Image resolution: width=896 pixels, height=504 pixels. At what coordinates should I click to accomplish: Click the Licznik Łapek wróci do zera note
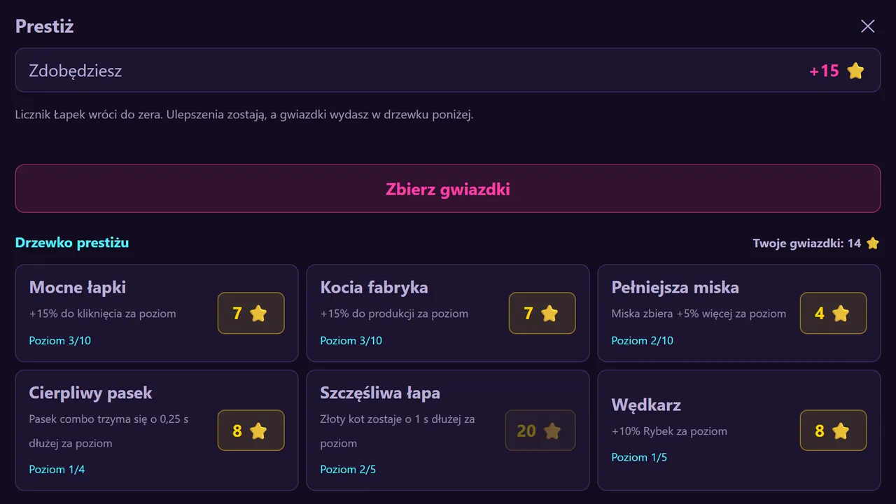coord(244,115)
